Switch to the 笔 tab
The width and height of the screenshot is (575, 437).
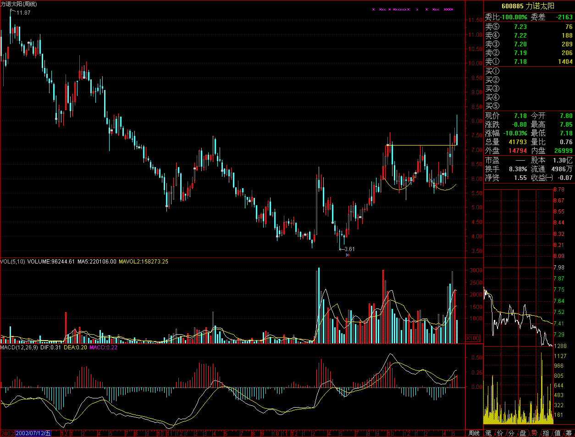pyautogui.click(x=489, y=433)
